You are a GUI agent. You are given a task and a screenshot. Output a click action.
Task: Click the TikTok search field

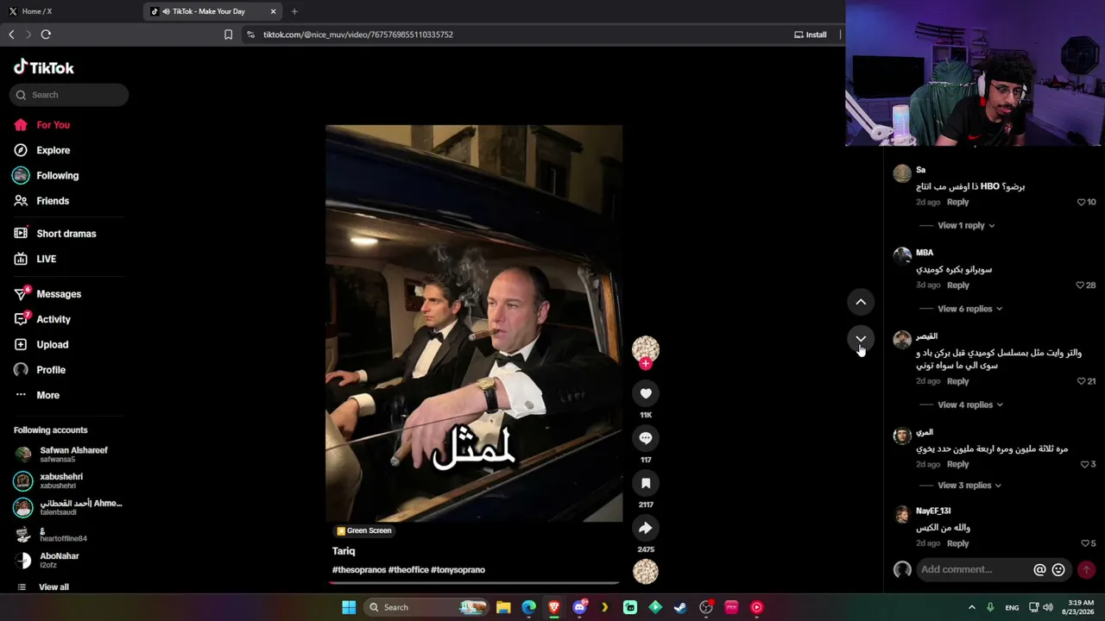point(69,95)
